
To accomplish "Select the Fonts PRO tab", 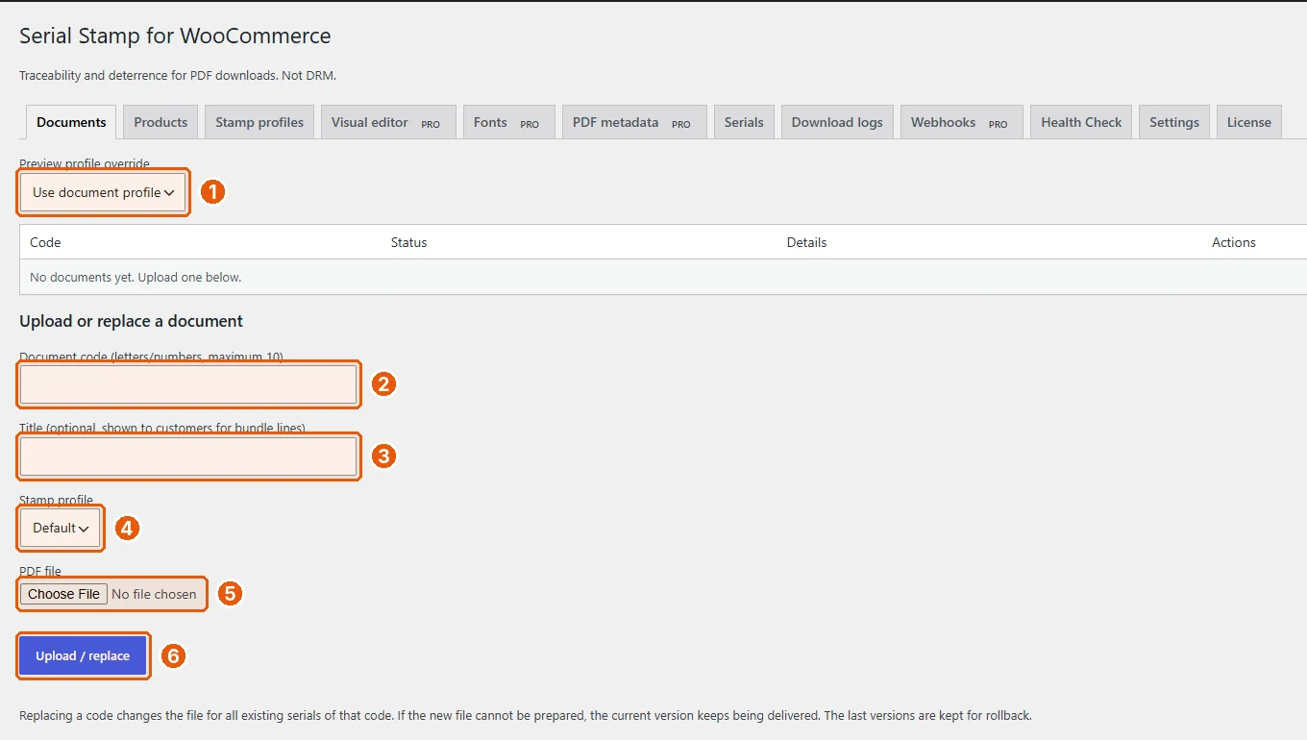I will (x=509, y=122).
